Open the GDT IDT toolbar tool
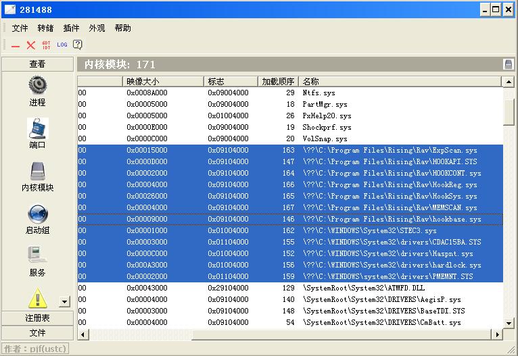The height and width of the screenshot is (356, 518). coord(46,45)
